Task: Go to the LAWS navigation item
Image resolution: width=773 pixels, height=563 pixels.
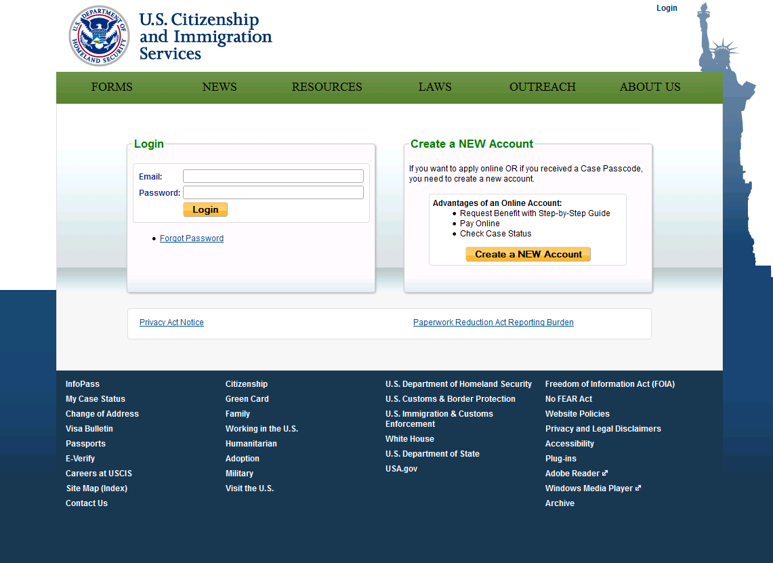Action: tap(435, 87)
